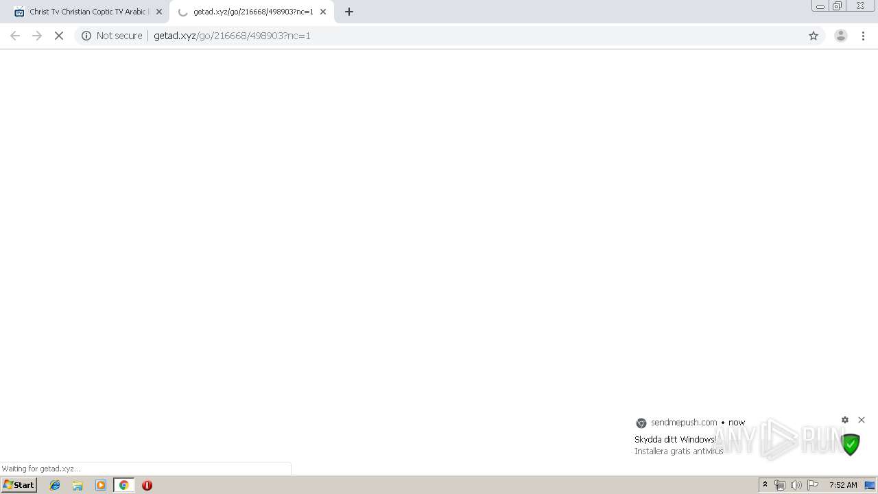Viewport: 878px width, 494px height.
Task: Open a new browser tab
Action: pyautogui.click(x=349, y=12)
